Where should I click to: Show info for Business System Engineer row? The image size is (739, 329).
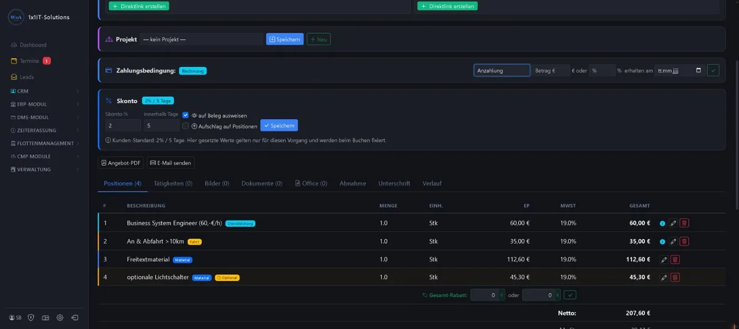(x=663, y=224)
